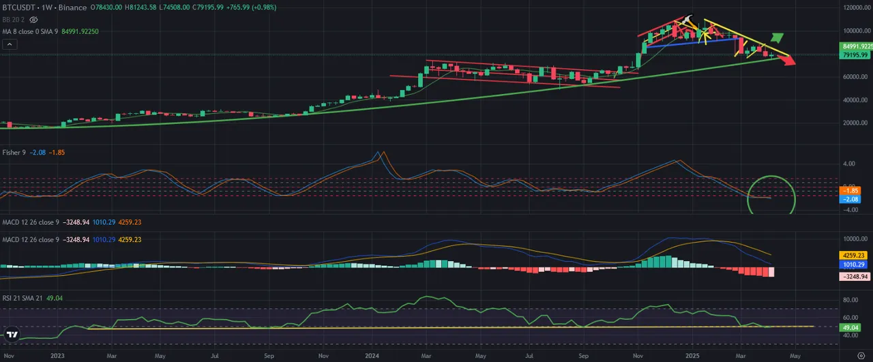The width and height of the screenshot is (873, 362).
Task: Collapse the indicator legend with the chevron button
Action: tap(10, 44)
